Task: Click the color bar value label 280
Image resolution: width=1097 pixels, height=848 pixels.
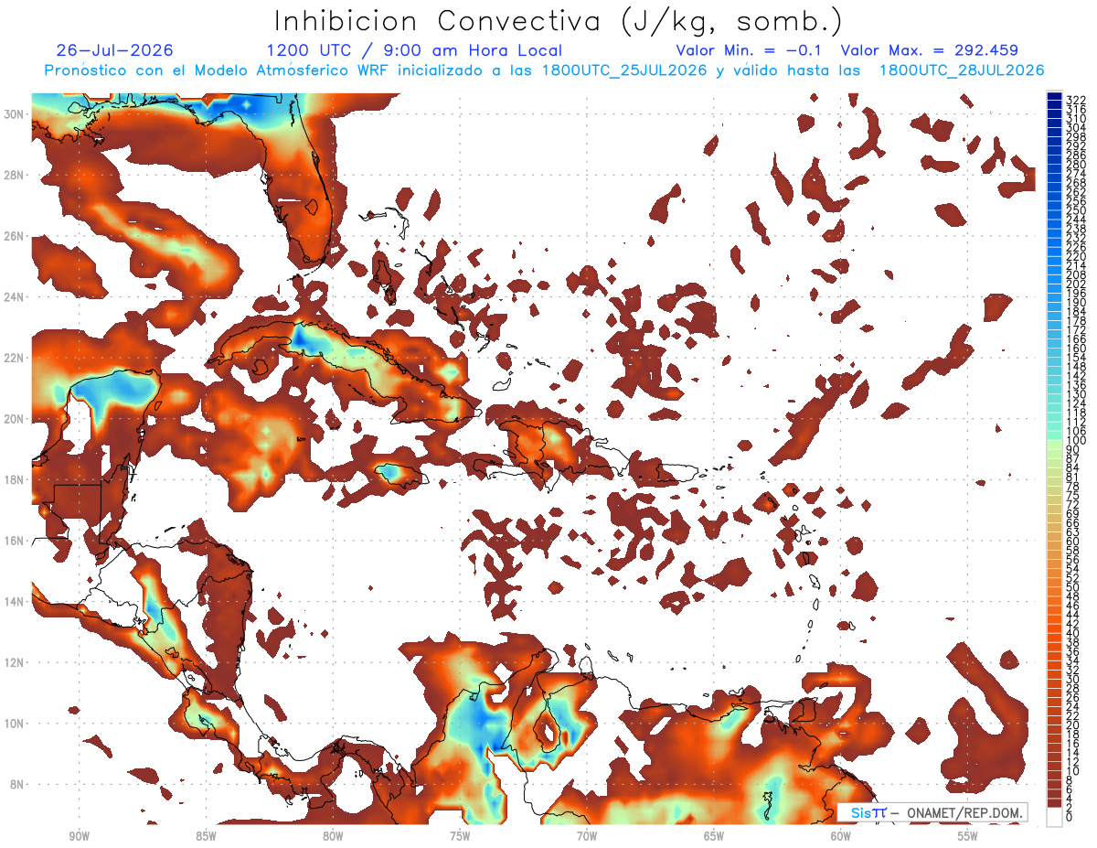Action: pyautogui.click(x=1076, y=165)
